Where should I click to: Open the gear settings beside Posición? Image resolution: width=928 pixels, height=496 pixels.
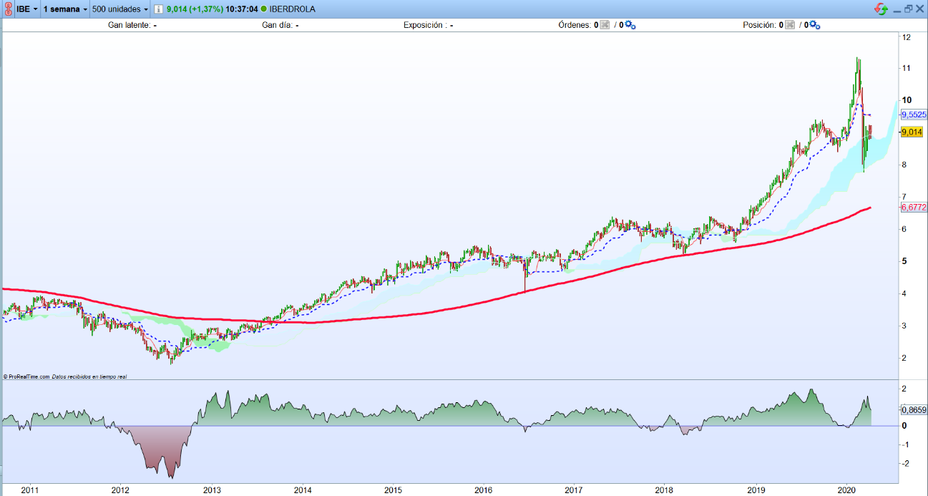(814, 25)
